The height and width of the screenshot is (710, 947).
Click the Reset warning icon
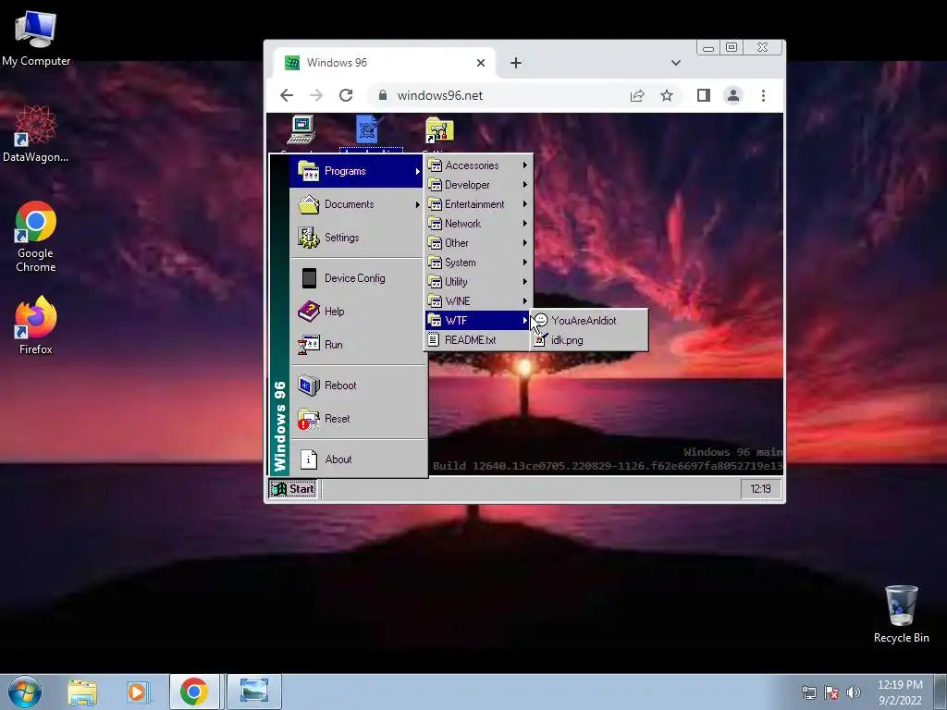coord(309,419)
